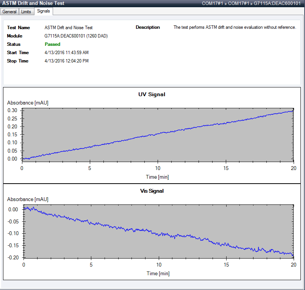Click the Stop Time value 4/13/2016 12:04:20 PM
The image size is (305, 290).
pyautogui.click(x=67, y=61)
